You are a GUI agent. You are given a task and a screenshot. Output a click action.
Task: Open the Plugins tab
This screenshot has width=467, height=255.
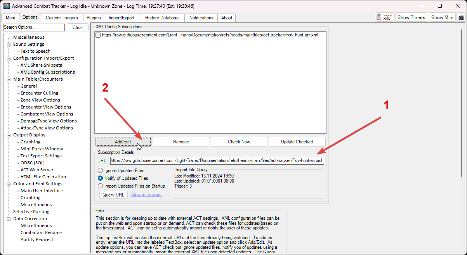pos(94,18)
